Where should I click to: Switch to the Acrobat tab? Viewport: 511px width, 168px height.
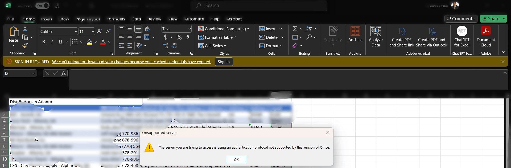234,19
